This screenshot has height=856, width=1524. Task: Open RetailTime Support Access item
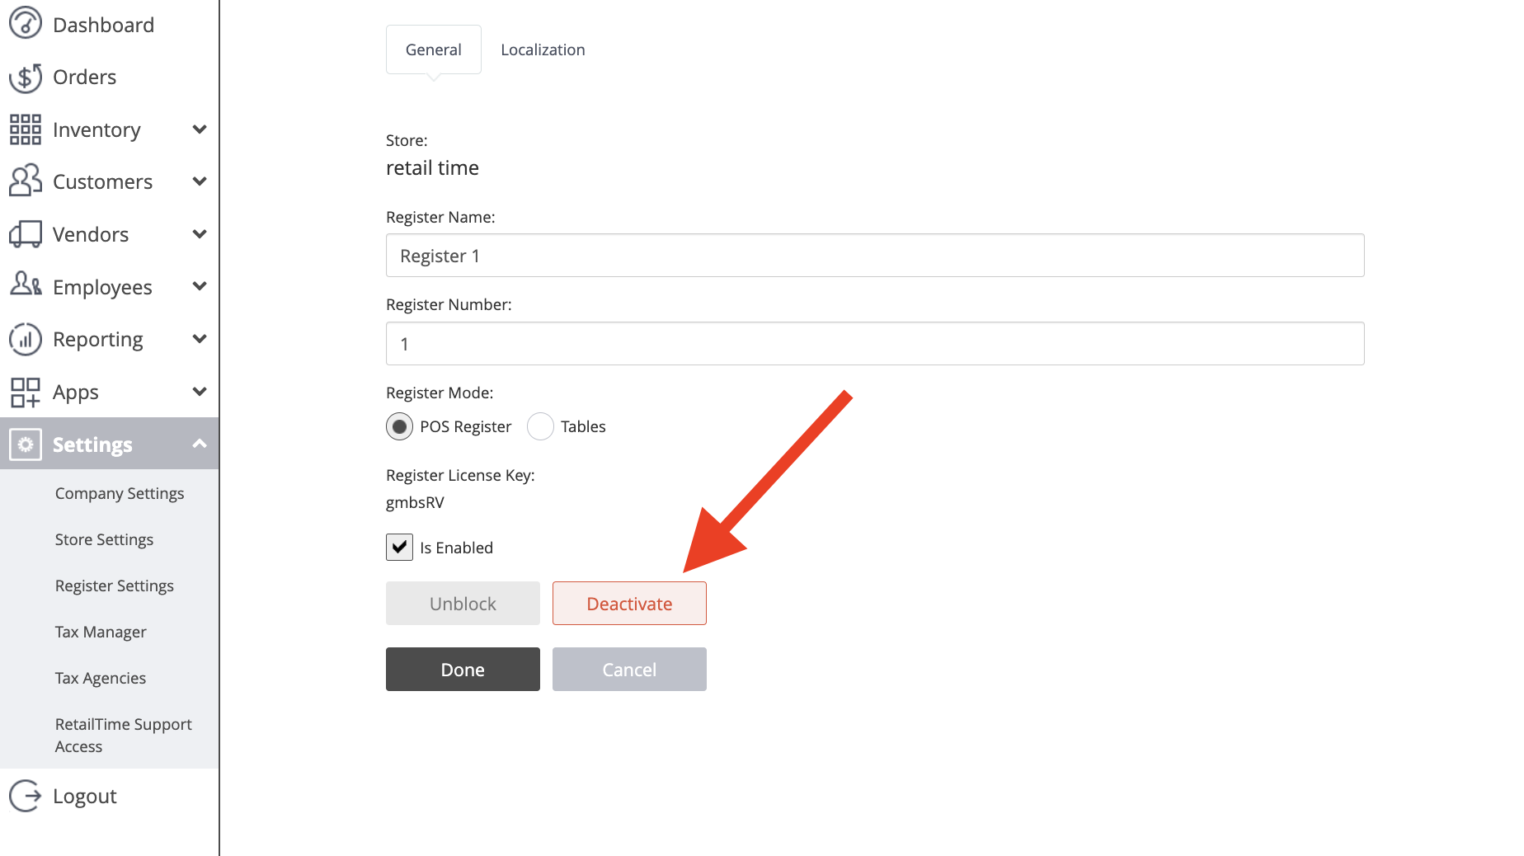tap(124, 735)
